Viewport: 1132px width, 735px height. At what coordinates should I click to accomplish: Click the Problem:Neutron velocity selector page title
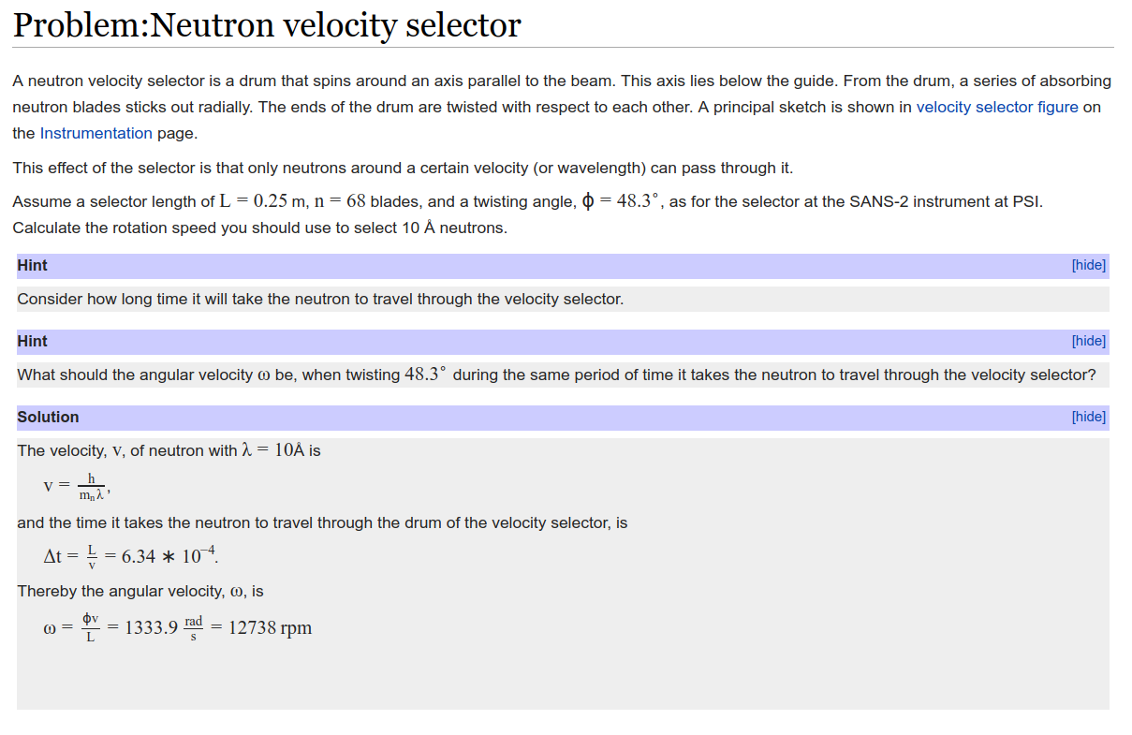(267, 24)
